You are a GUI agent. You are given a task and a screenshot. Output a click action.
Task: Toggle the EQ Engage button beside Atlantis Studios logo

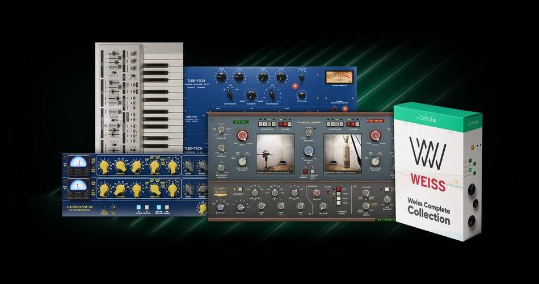click(241, 189)
